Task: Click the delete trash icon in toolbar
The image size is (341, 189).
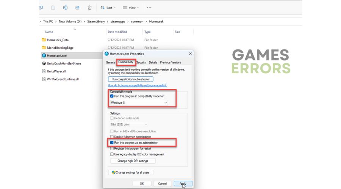Action: point(89,8)
